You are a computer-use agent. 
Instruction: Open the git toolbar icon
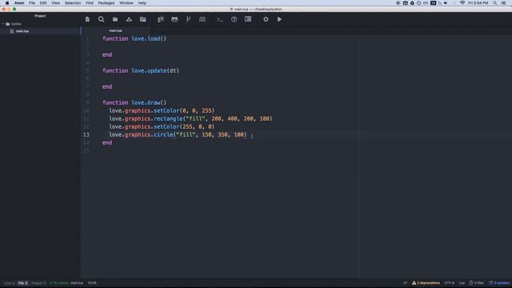click(x=161, y=19)
